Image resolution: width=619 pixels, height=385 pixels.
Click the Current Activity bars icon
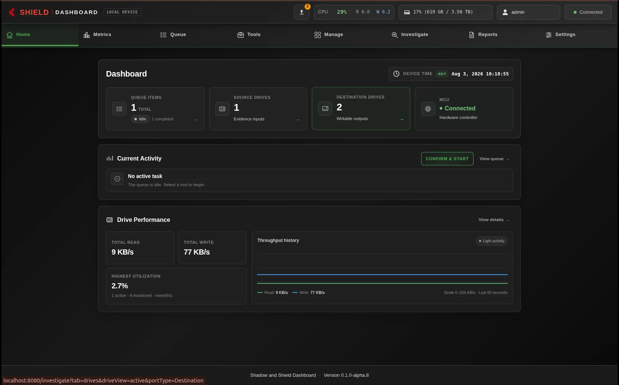tap(110, 158)
